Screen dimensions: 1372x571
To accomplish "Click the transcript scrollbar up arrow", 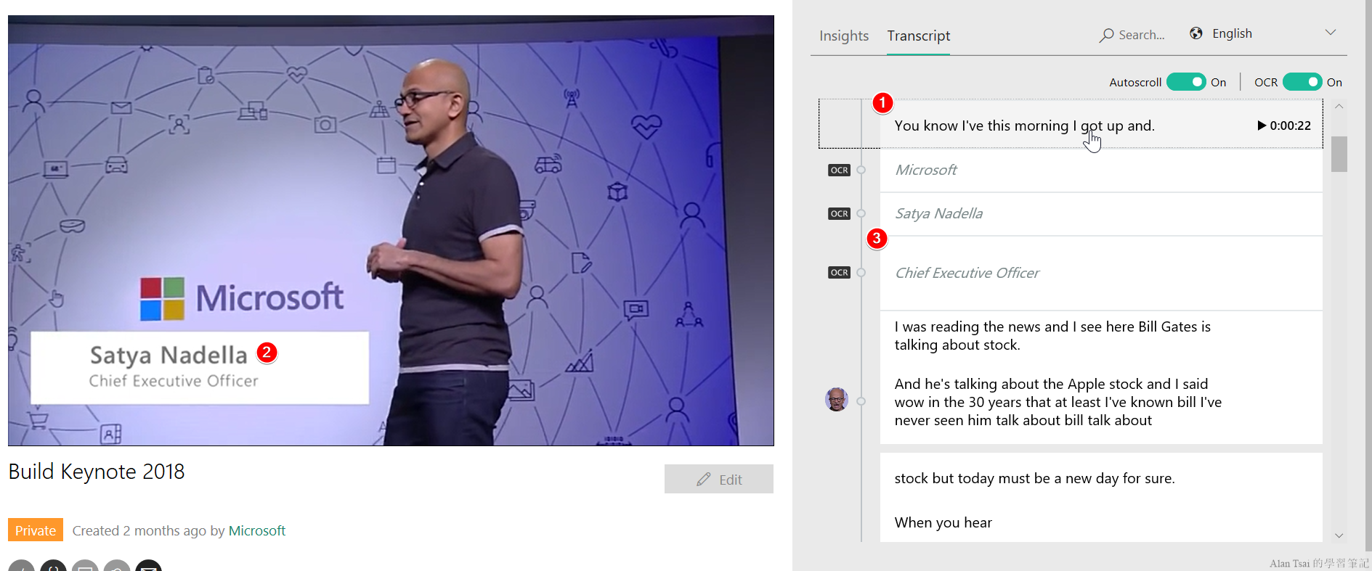I will click(1339, 107).
